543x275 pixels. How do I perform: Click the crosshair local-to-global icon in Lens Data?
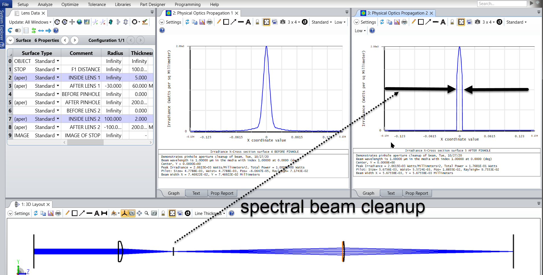(72, 22)
